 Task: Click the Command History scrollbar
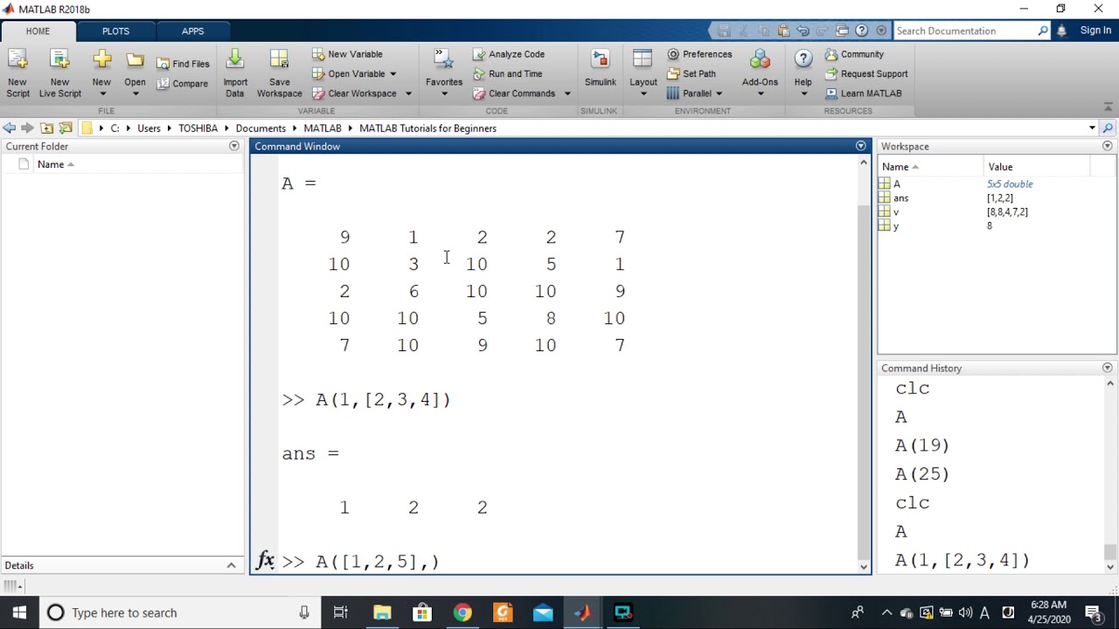pos(1110,552)
